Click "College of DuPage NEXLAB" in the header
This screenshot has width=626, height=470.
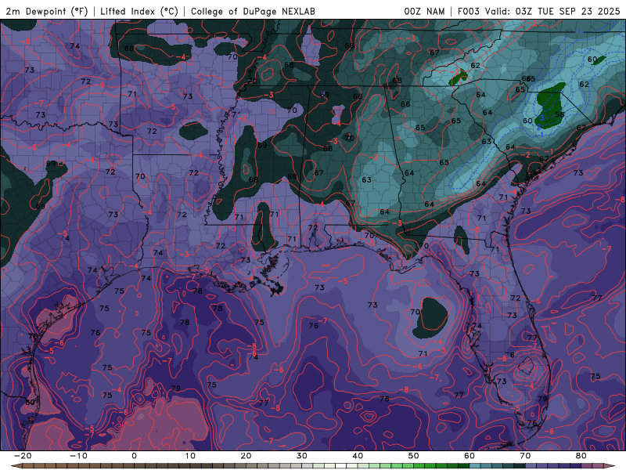[x=253, y=11]
